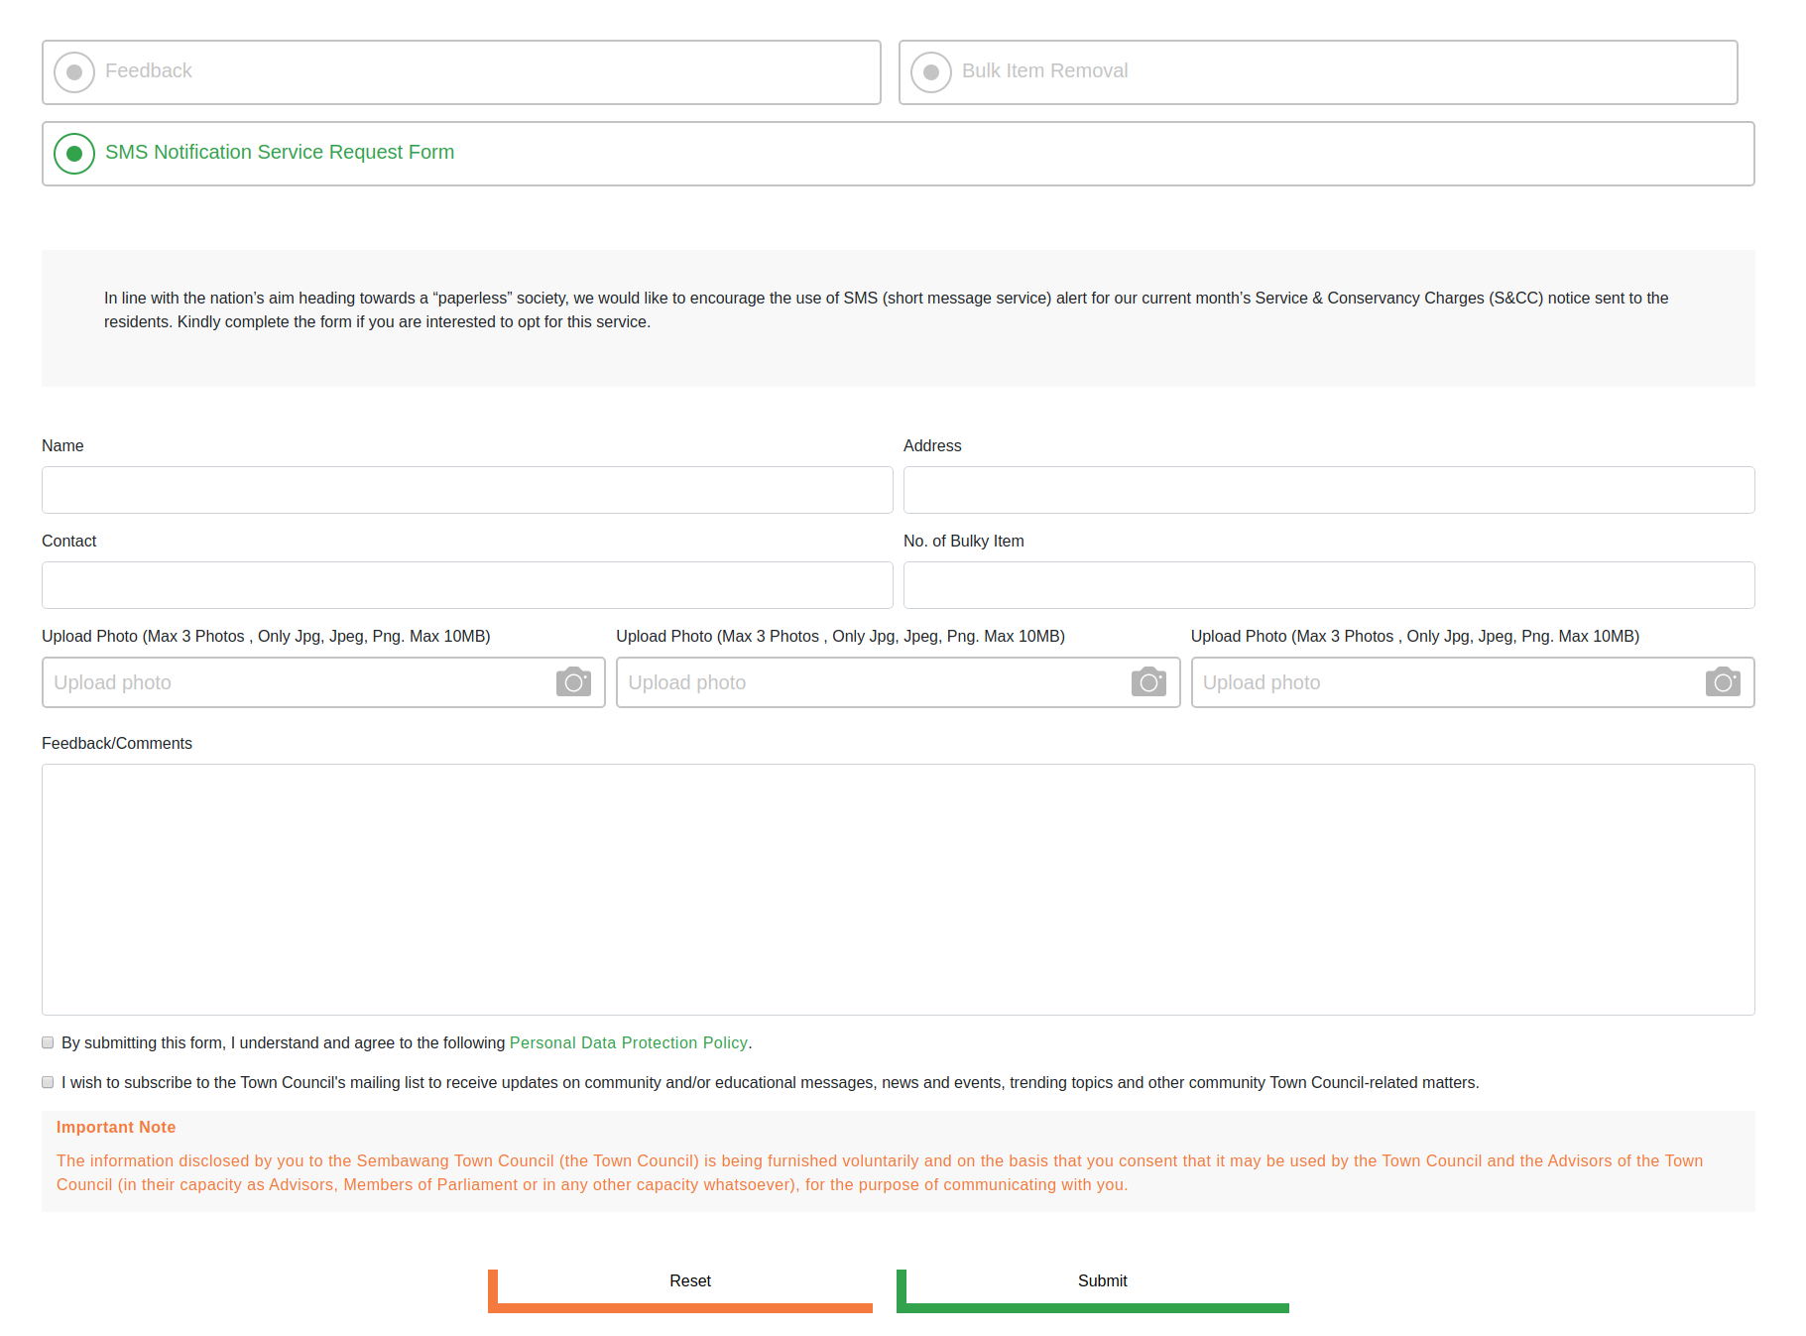The image size is (1806, 1336).
Task: Click camera icon in third upload field
Action: 1722,682
